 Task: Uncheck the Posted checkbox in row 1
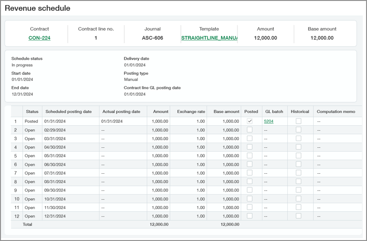click(250, 121)
